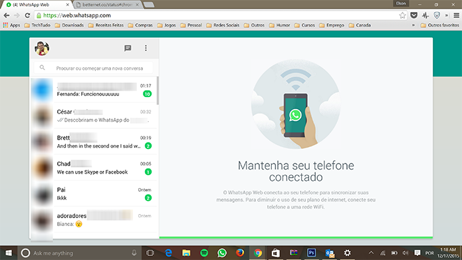
Task: Switch to the betternet.co tab
Action: pos(106,5)
